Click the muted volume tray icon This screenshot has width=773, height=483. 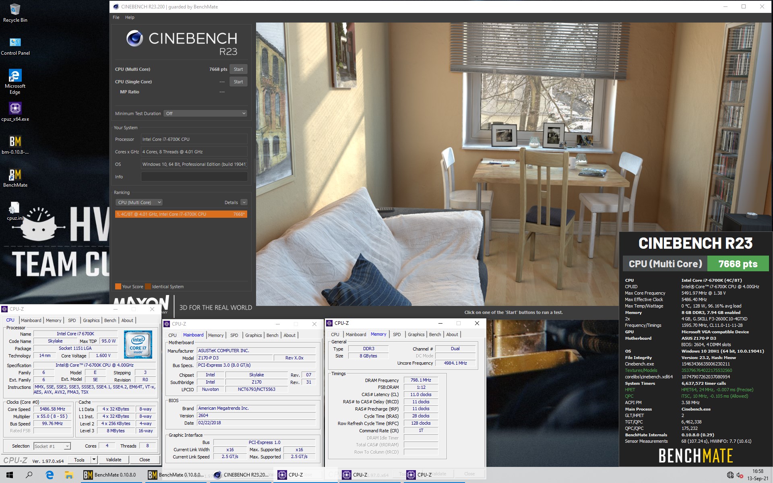pyautogui.click(x=740, y=475)
